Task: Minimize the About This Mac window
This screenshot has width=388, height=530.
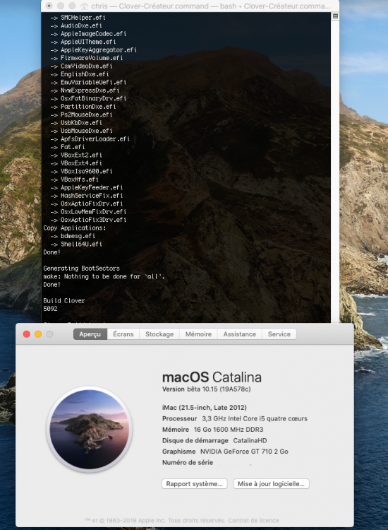Action: point(38,334)
